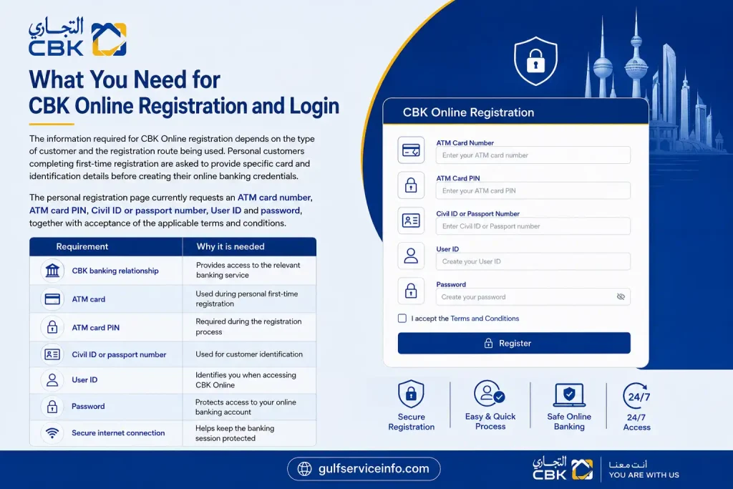The image size is (733, 489).
Task: Click the globe icon beside gulfserviceinfo.com
Action: coord(305,469)
